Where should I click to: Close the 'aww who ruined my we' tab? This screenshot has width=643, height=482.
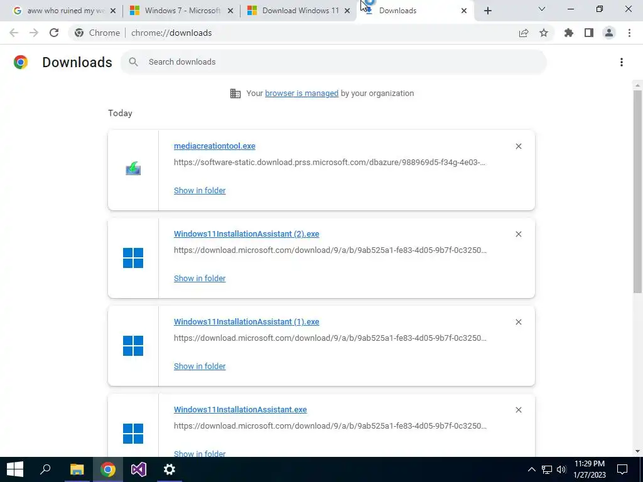[113, 11]
